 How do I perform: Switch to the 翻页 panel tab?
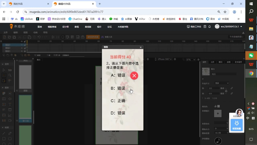pyautogui.click(x=221, y=62)
